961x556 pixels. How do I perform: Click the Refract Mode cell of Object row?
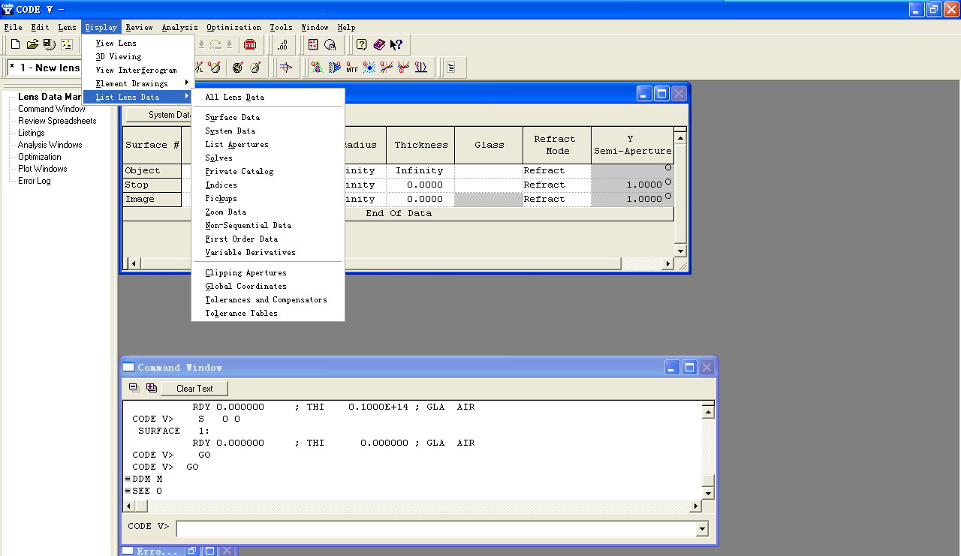[x=557, y=170]
